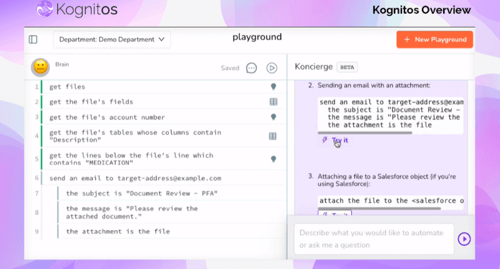This screenshot has width=500, height=269.
Task: Click 'Sending an email with an attachment:' text
Action: pyautogui.click(x=374, y=86)
